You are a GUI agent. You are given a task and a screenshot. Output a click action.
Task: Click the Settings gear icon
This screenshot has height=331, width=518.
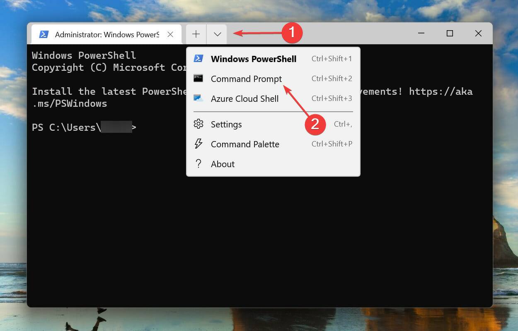pyautogui.click(x=198, y=124)
